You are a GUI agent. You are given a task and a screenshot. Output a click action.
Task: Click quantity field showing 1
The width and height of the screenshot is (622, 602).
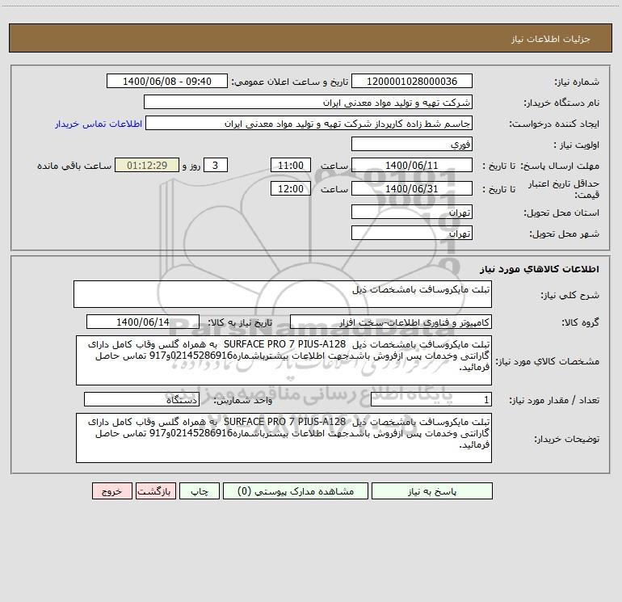[431, 399]
